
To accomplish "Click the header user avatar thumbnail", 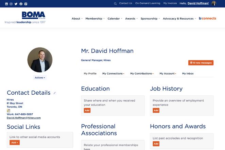I will pyautogui.click(x=214, y=3).
